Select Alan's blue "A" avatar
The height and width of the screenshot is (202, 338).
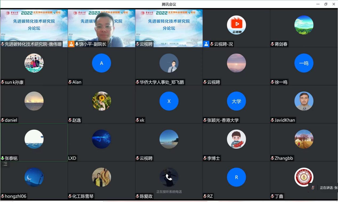pyautogui.click(x=101, y=63)
